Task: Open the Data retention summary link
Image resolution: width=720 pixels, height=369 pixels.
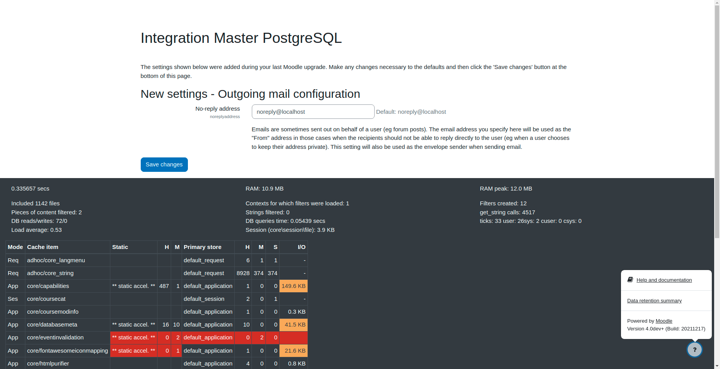Action: (x=654, y=301)
